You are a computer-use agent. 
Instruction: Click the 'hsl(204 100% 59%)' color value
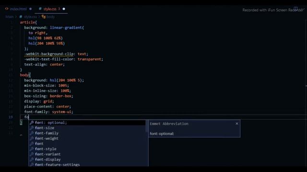(47, 43)
